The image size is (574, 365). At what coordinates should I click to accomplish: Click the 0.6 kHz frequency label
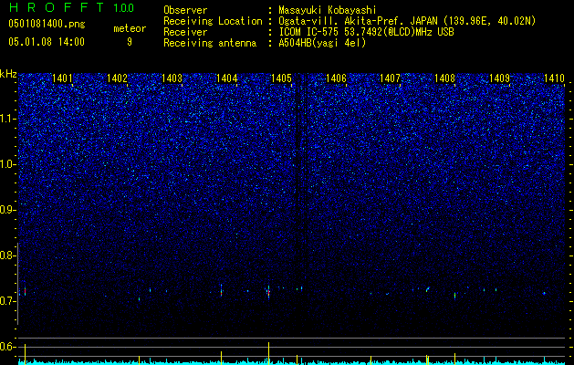(7, 347)
